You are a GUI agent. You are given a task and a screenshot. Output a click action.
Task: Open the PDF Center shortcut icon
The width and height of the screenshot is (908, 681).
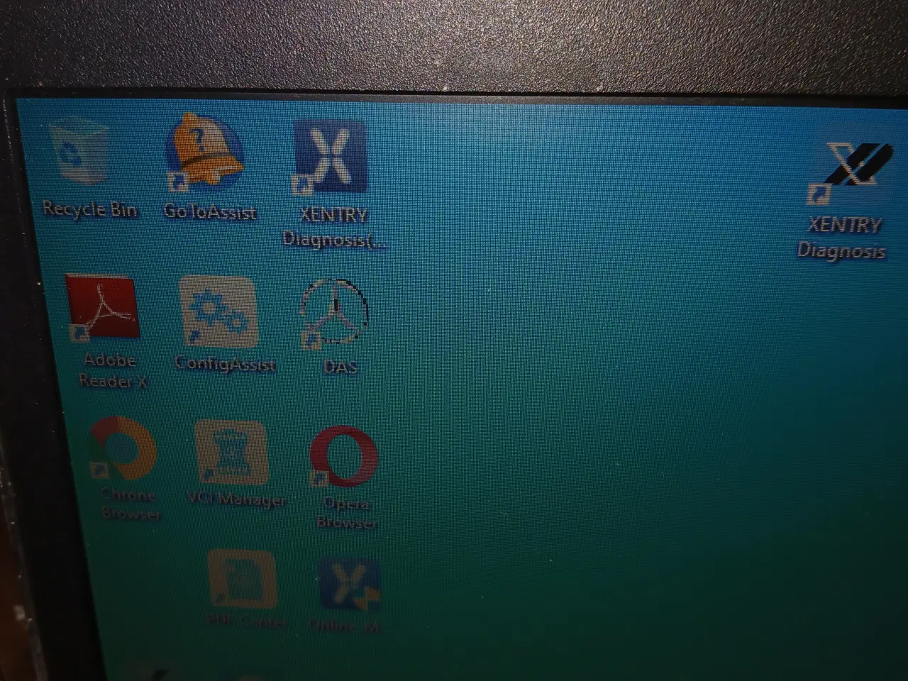tap(241, 580)
